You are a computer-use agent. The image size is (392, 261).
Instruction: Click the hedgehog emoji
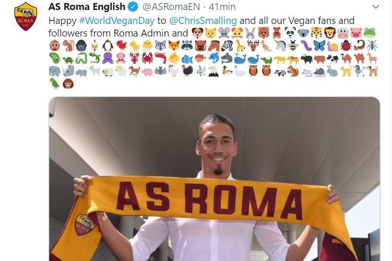coord(68,84)
